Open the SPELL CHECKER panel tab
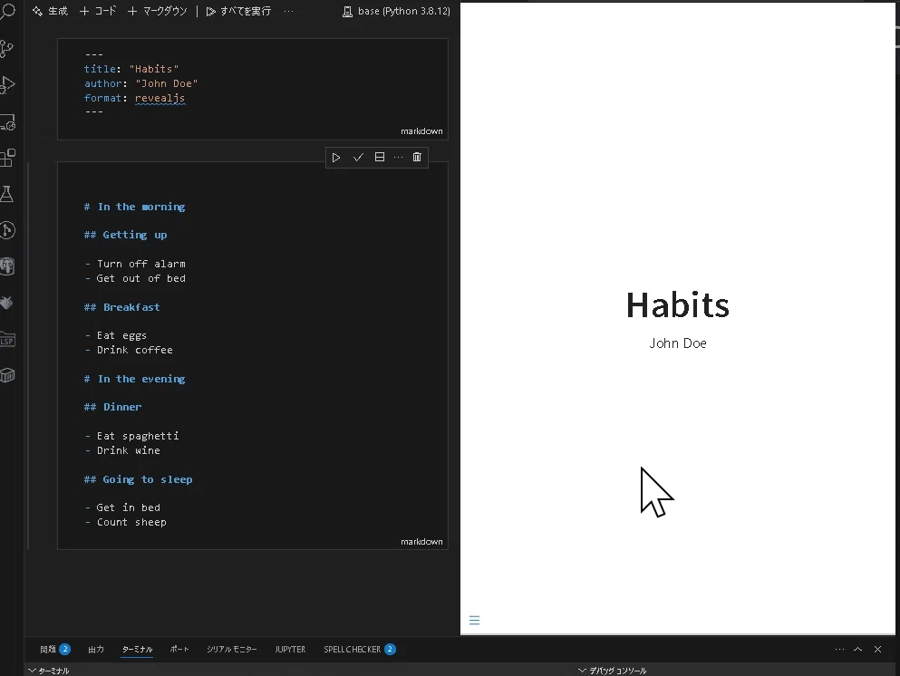 (x=359, y=649)
